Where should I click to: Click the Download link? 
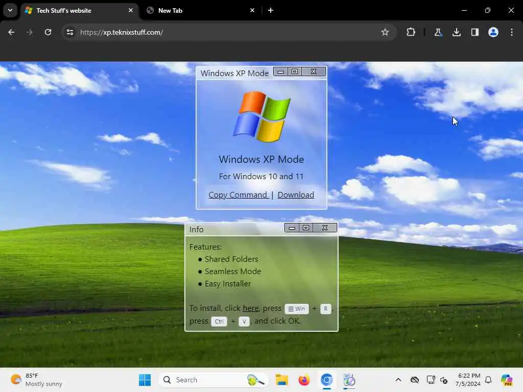click(296, 194)
